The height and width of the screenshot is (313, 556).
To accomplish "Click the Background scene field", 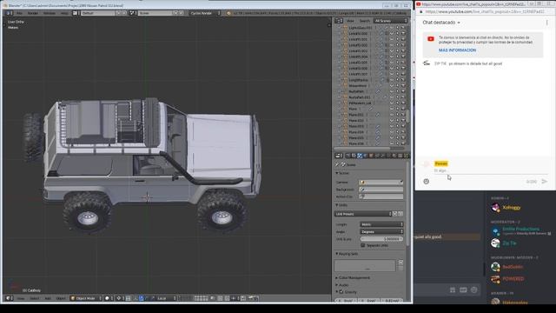I will coord(381,190).
